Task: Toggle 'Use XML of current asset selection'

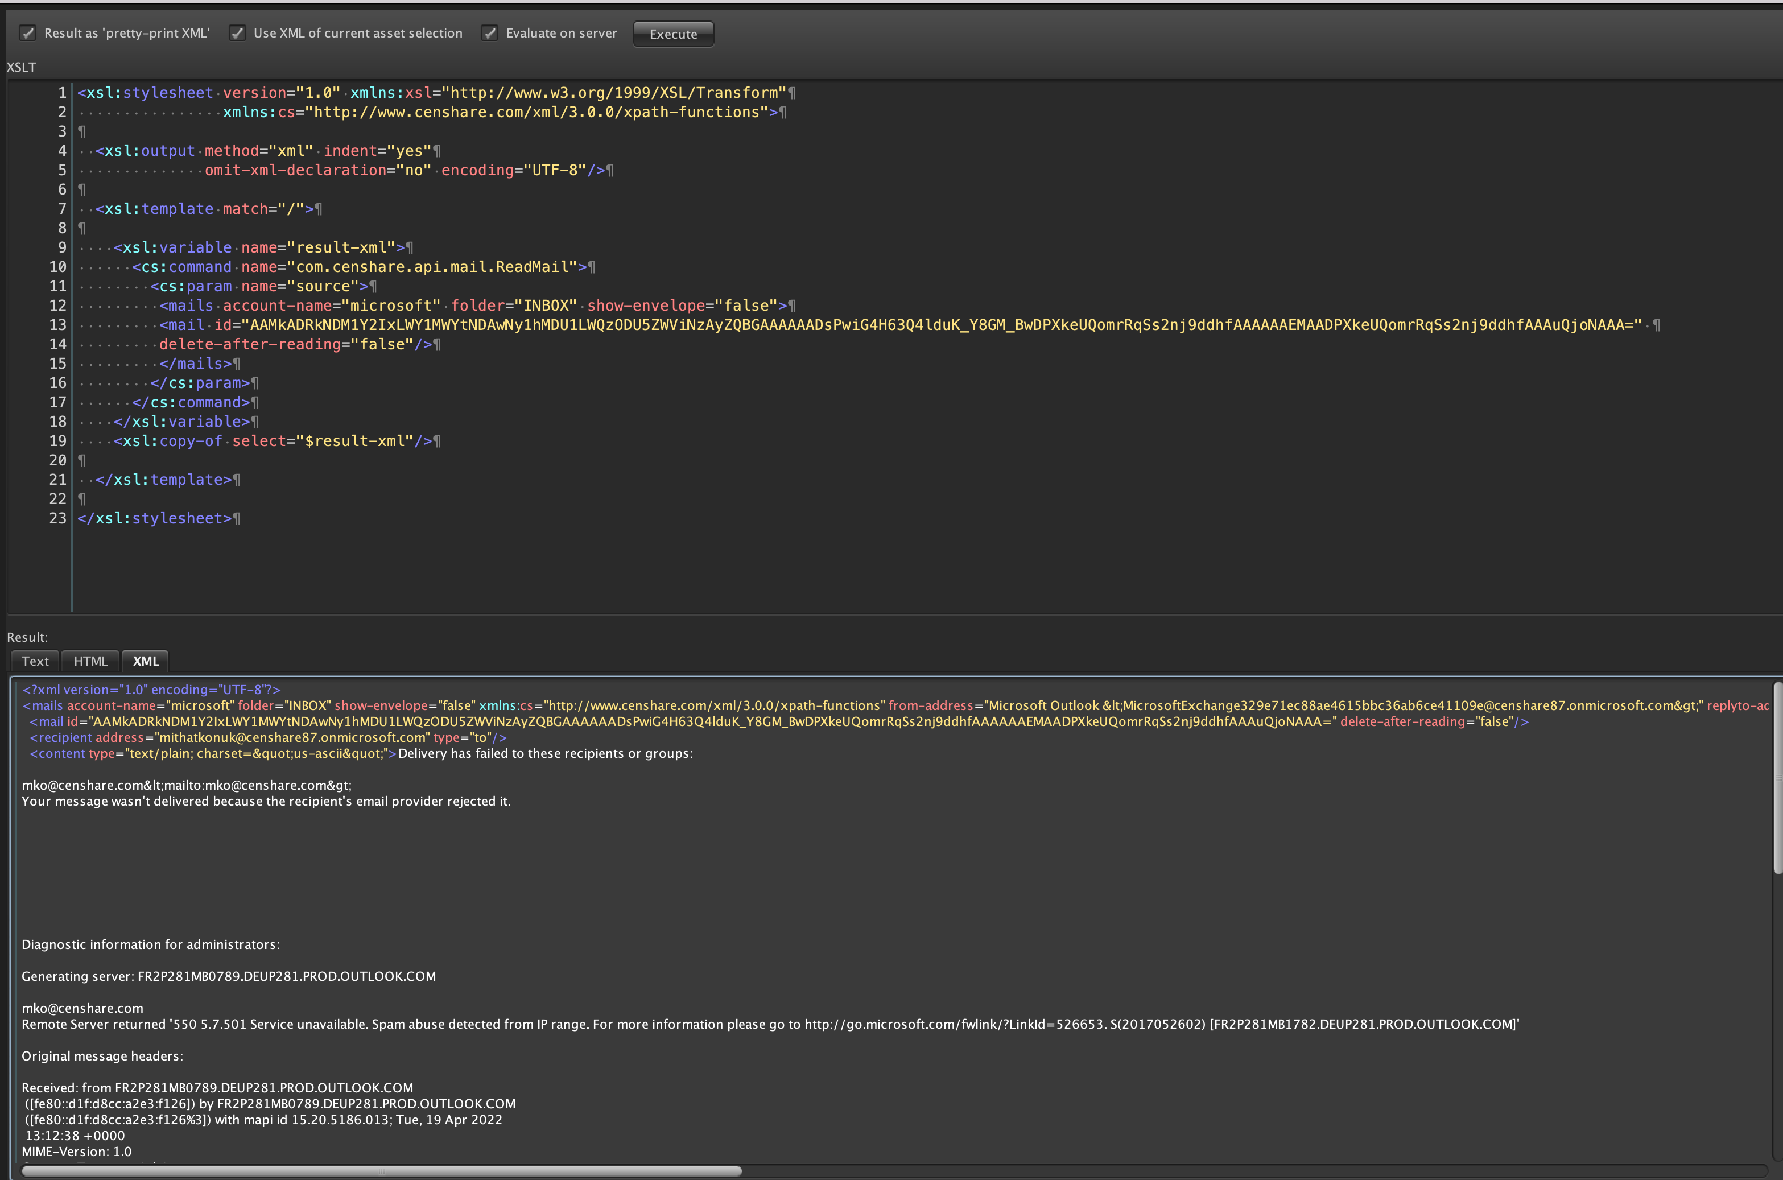Action: coord(237,33)
